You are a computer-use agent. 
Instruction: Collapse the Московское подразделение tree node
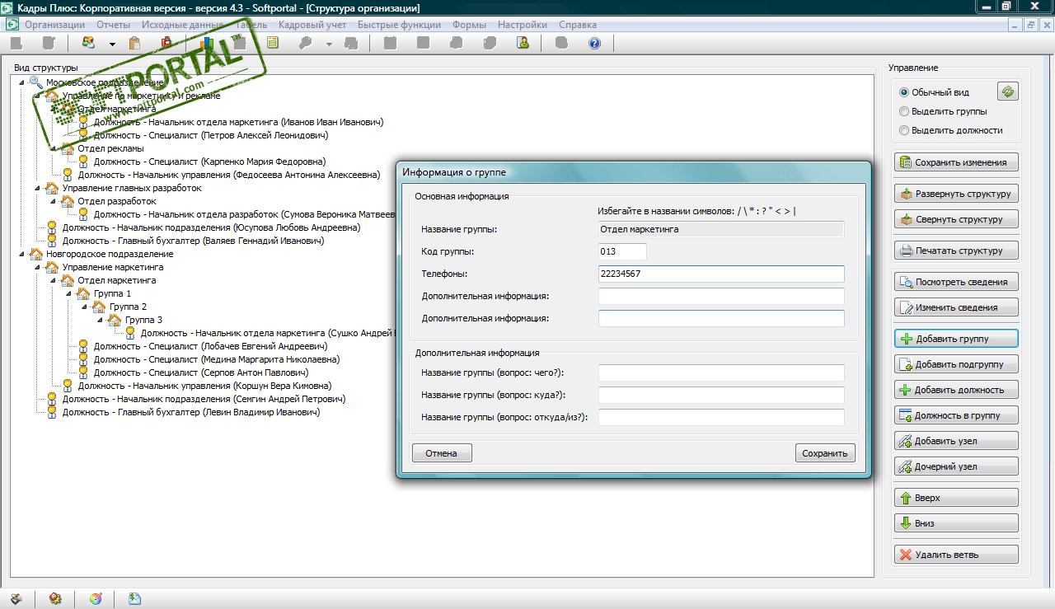tap(21, 82)
